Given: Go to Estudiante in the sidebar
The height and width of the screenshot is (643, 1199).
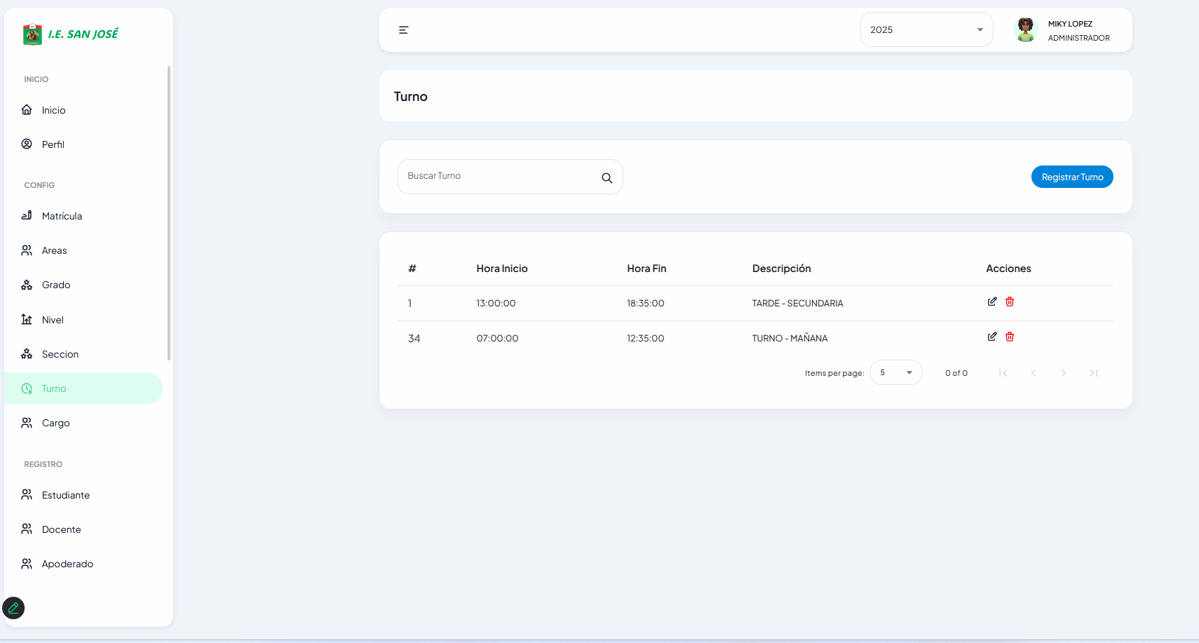Looking at the screenshot, I should 65,495.
